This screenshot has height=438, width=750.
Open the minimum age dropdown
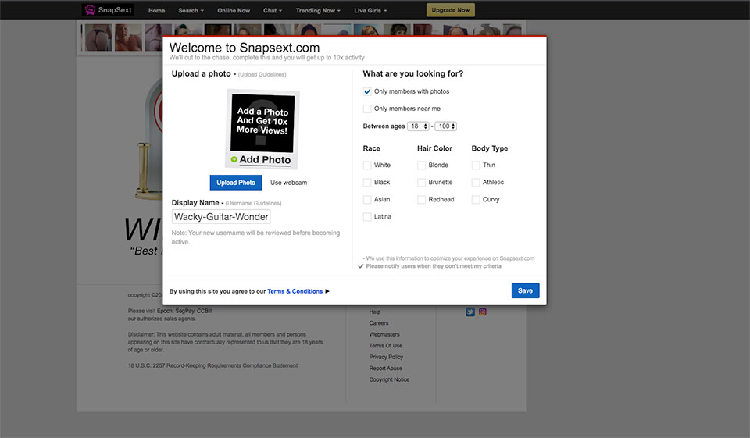click(418, 126)
